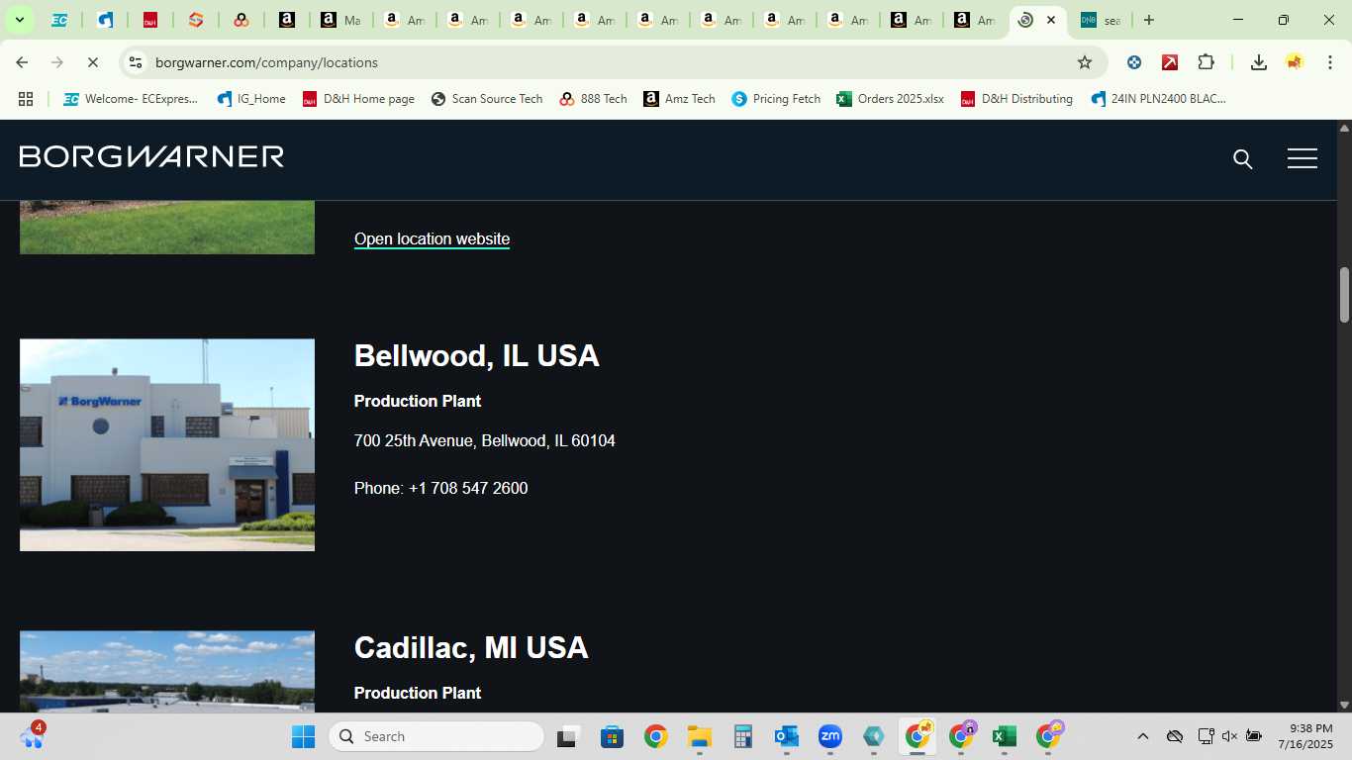Open the Chrome profile avatar
The width and height of the screenshot is (1352, 760).
pyautogui.click(x=1294, y=62)
